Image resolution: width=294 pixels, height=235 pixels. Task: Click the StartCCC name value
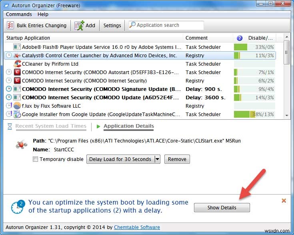tap(64, 150)
